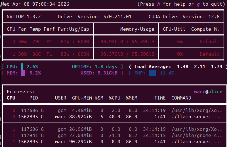The width and height of the screenshot is (227, 147).
Task: Click the 'Memory-Usage' header
Action: coord(137,29)
